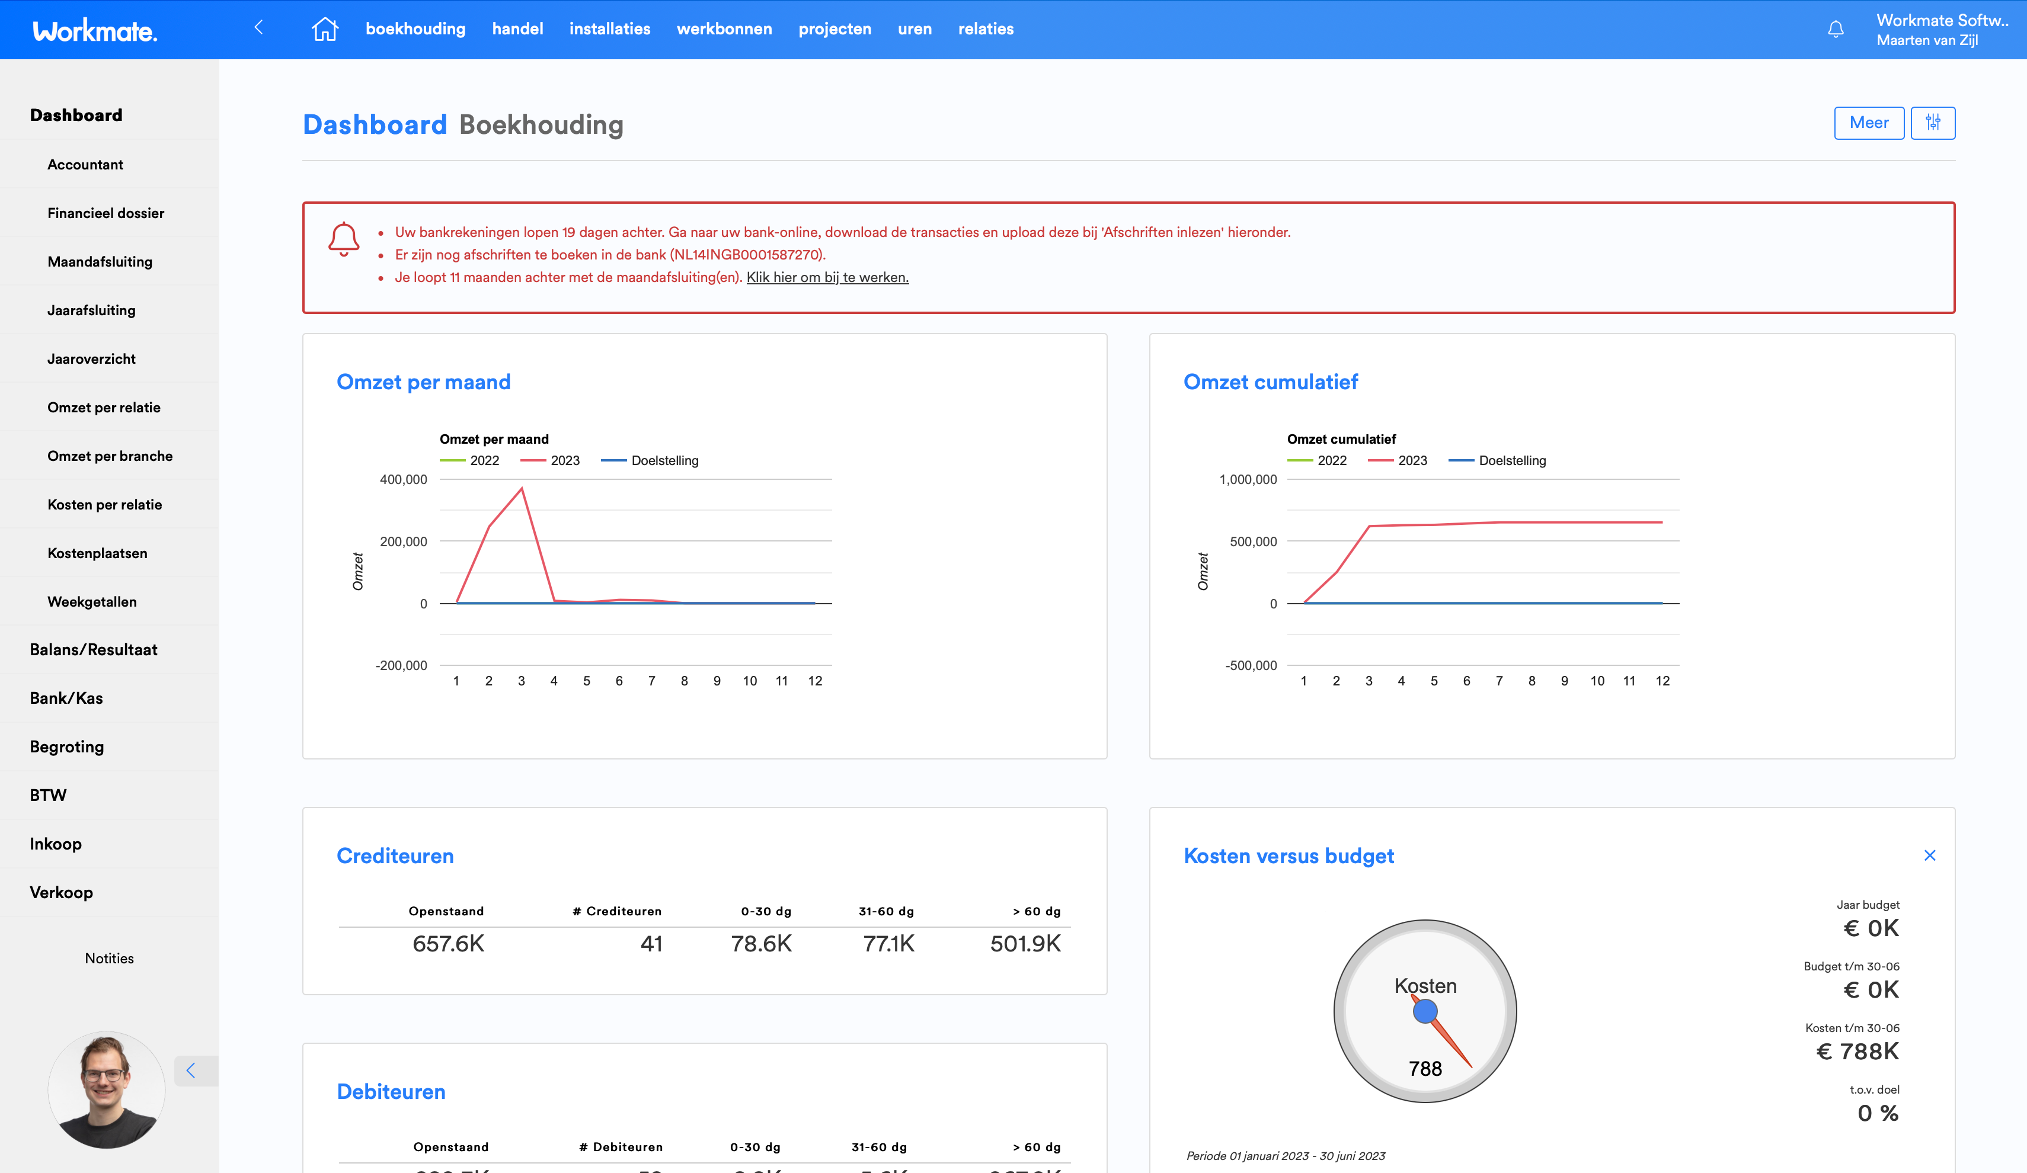Click the user profile photo

point(106,1089)
